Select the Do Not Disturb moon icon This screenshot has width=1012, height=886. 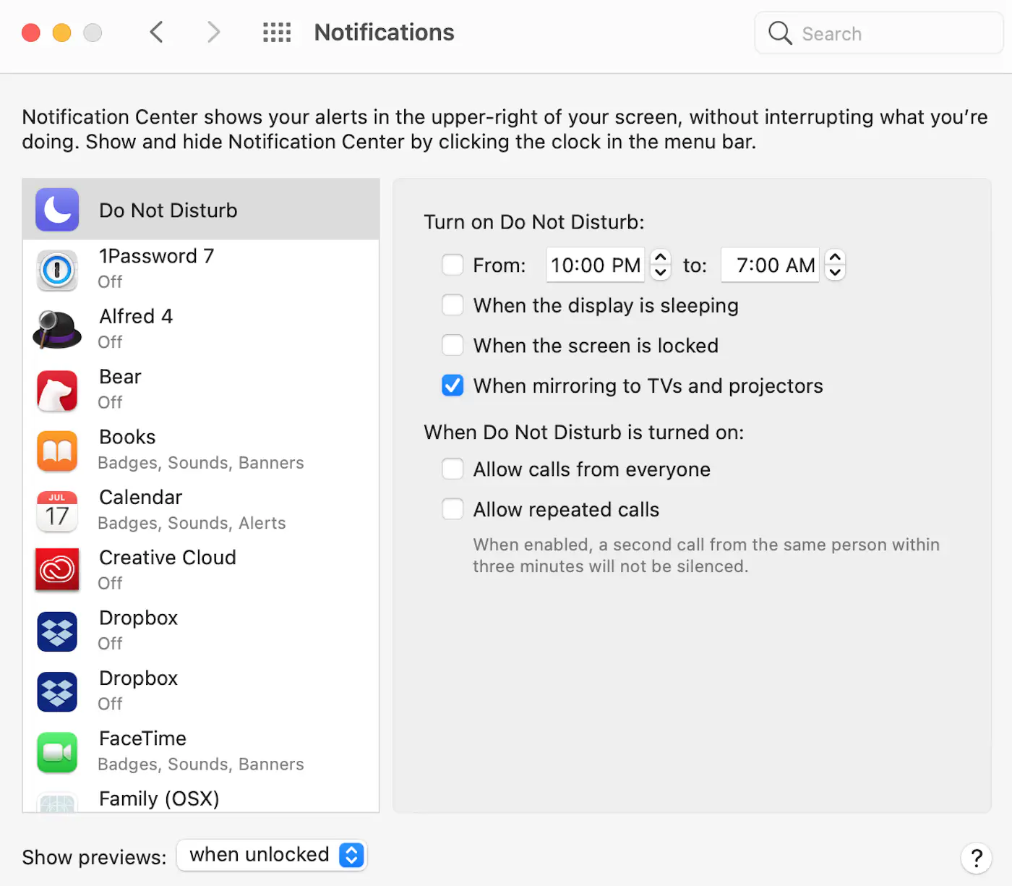(56, 210)
